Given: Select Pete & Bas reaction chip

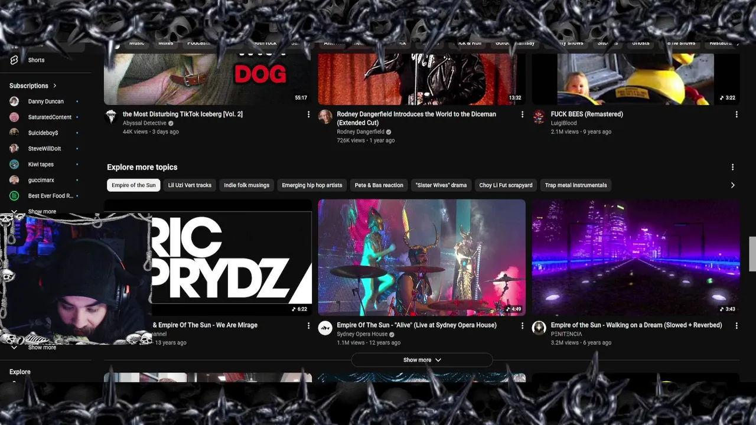Looking at the screenshot, I should pyautogui.click(x=379, y=185).
